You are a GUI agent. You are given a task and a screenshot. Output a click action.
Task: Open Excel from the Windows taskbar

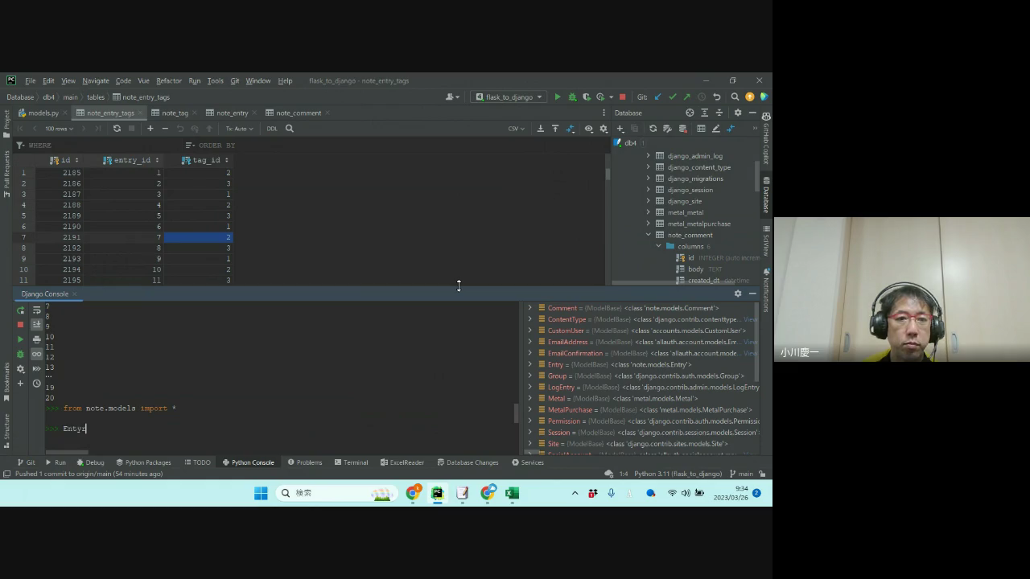click(x=513, y=493)
